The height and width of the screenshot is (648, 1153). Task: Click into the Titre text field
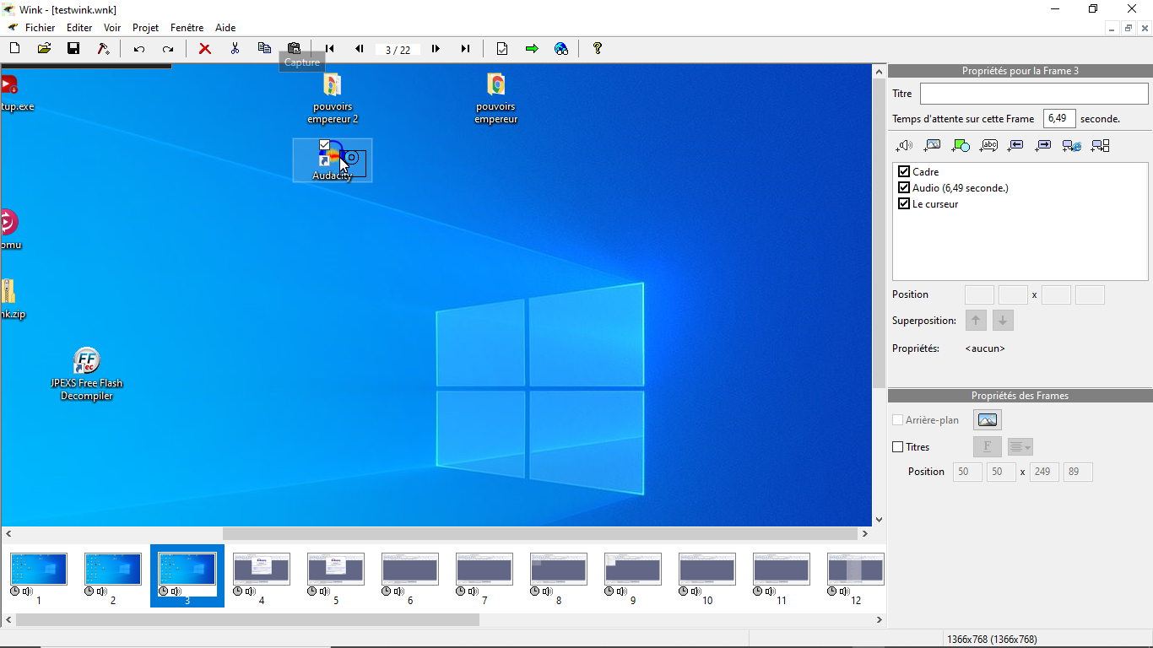1034,94
